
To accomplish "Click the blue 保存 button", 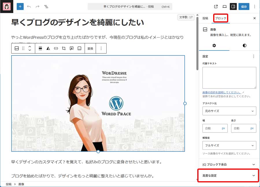I will (244, 6).
